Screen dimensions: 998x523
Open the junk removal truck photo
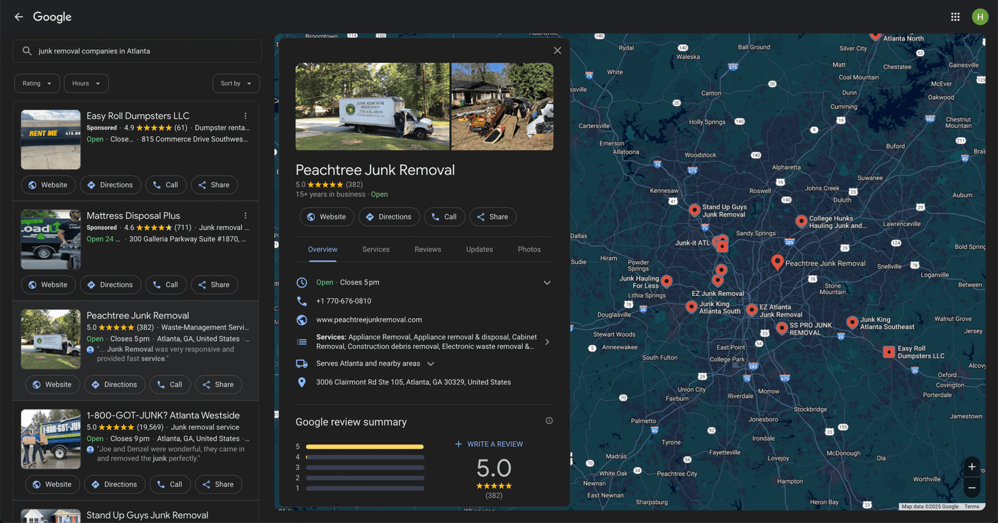372,107
